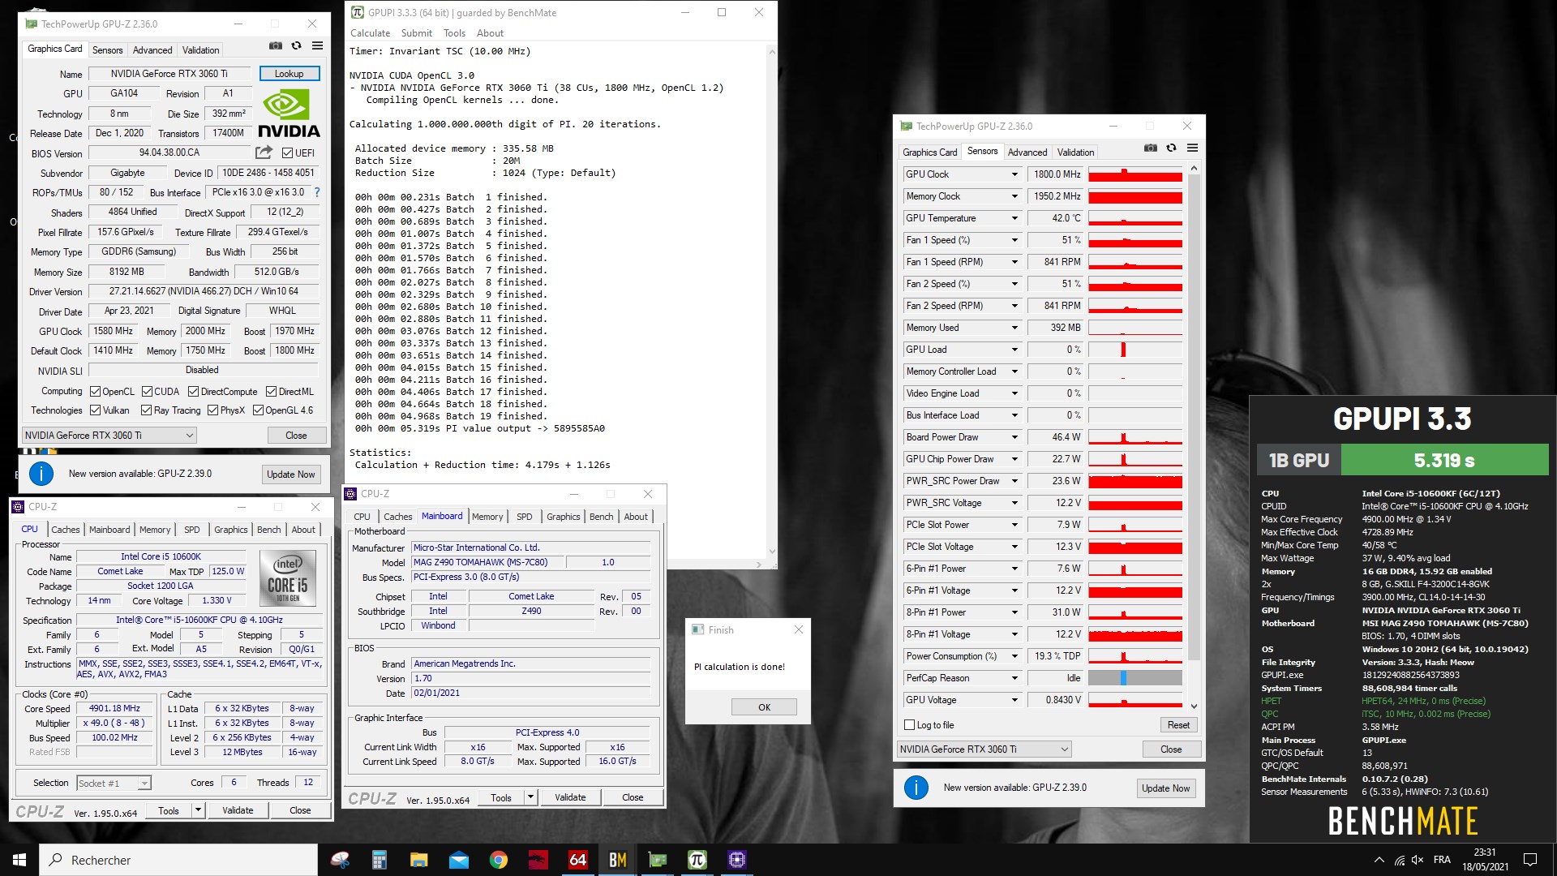Open Tools dropdown arrow in CPU-Z Mainboard window
The width and height of the screenshot is (1557, 876).
530,797
